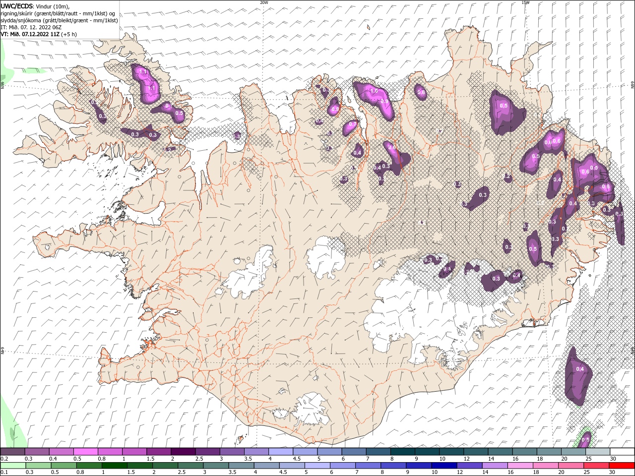Select the 'IT: Mið. 07. 12. 2022 06Z' line
635x476 pixels.
click(32, 27)
